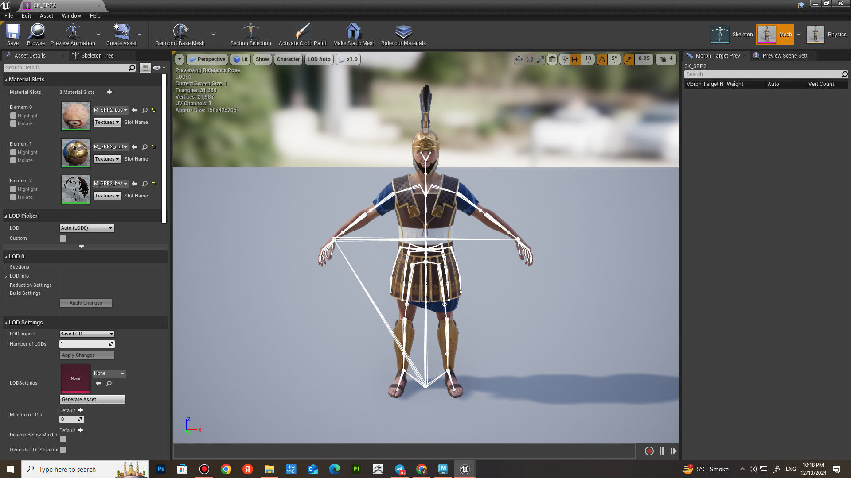Select scale gizmo mode in viewport
The width and height of the screenshot is (851, 478).
540,59
